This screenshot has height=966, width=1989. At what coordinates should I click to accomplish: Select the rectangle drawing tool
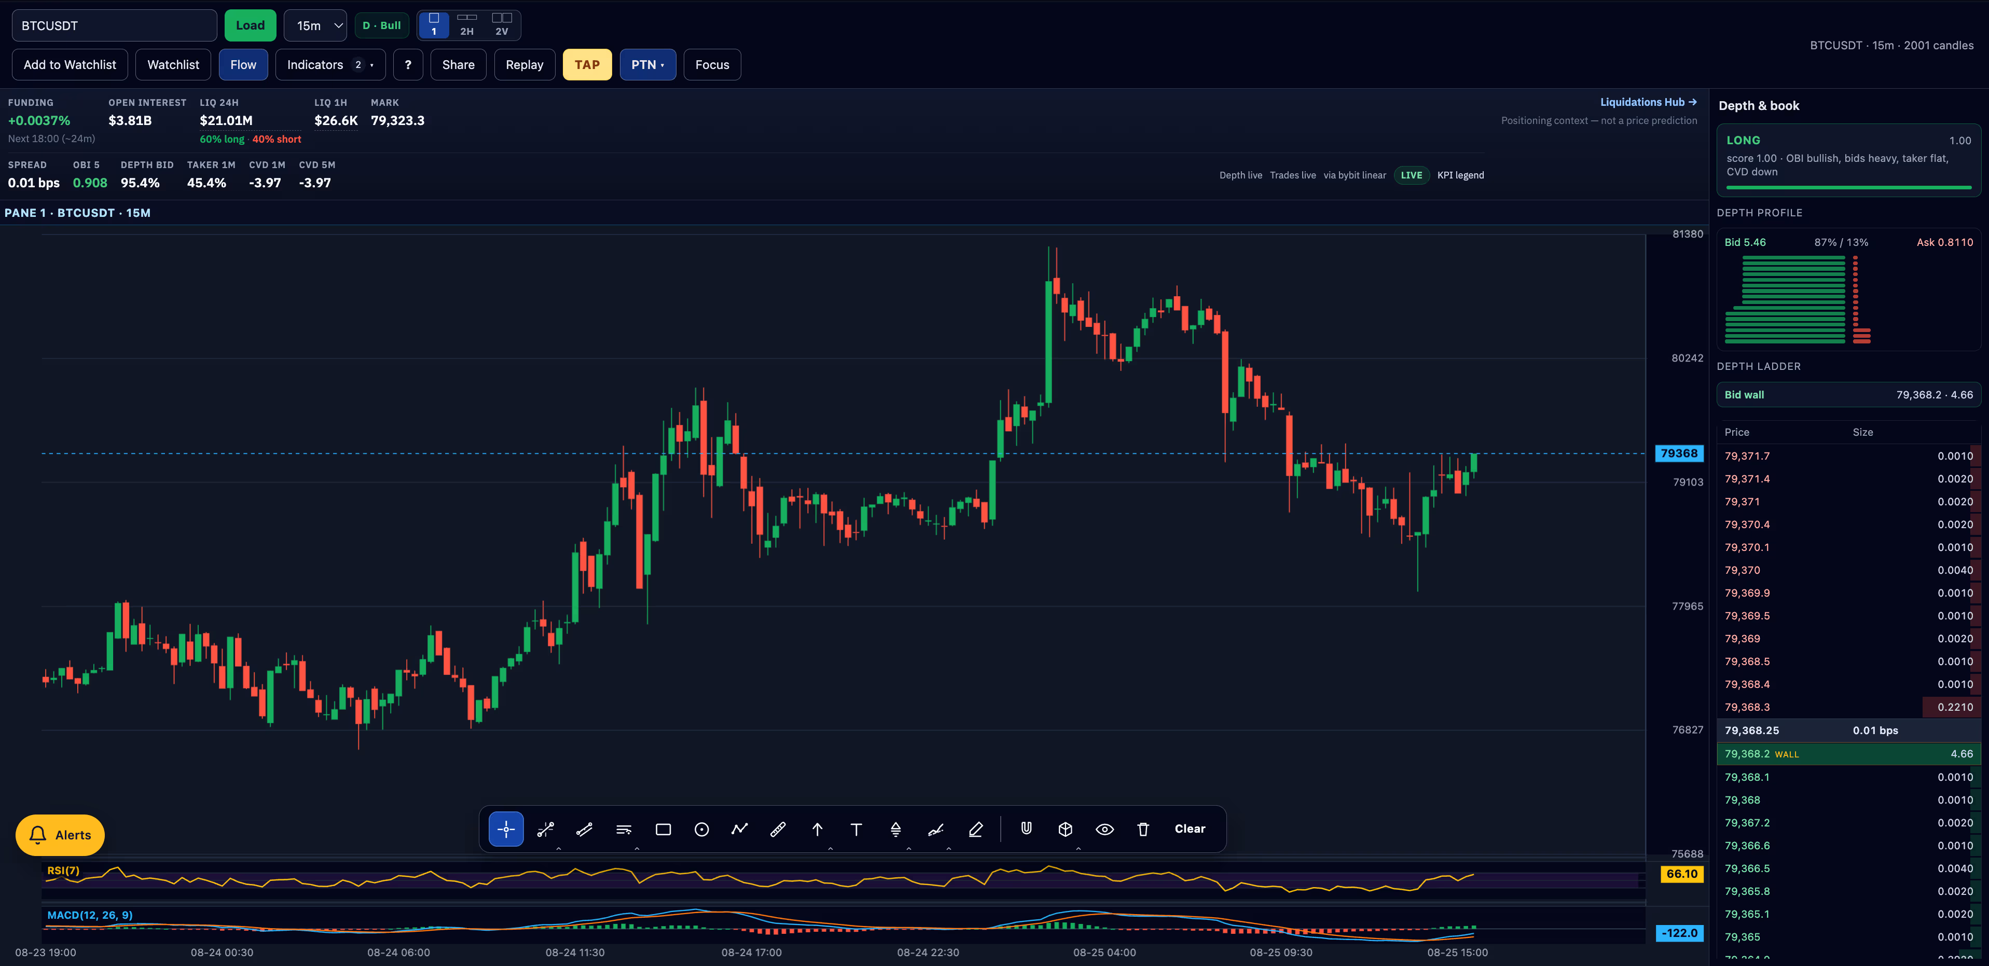662,829
